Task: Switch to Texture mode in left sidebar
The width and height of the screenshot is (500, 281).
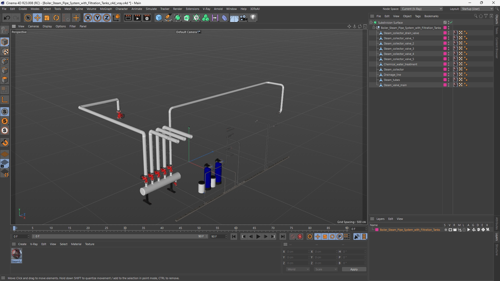Action: (5, 52)
